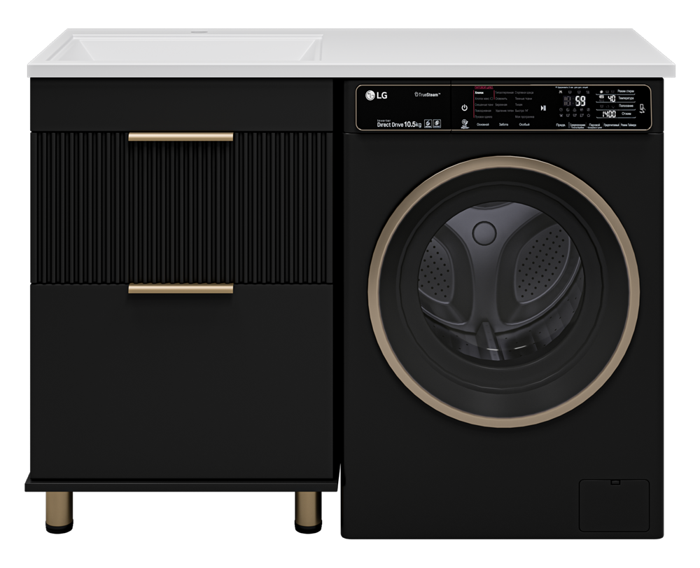Pull the upper gold drawer handle
The height and width of the screenshot is (568, 700).
tap(181, 137)
